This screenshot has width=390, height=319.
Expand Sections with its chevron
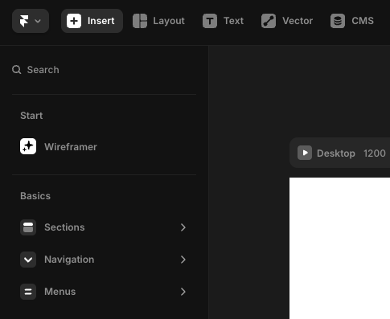point(183,227)
